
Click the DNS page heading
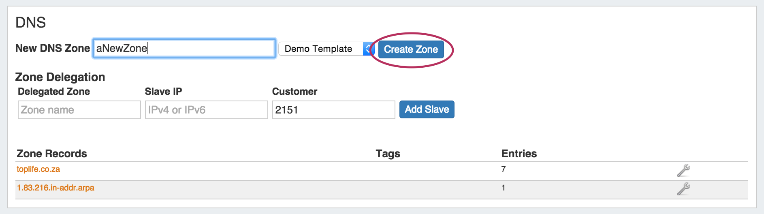31,23
